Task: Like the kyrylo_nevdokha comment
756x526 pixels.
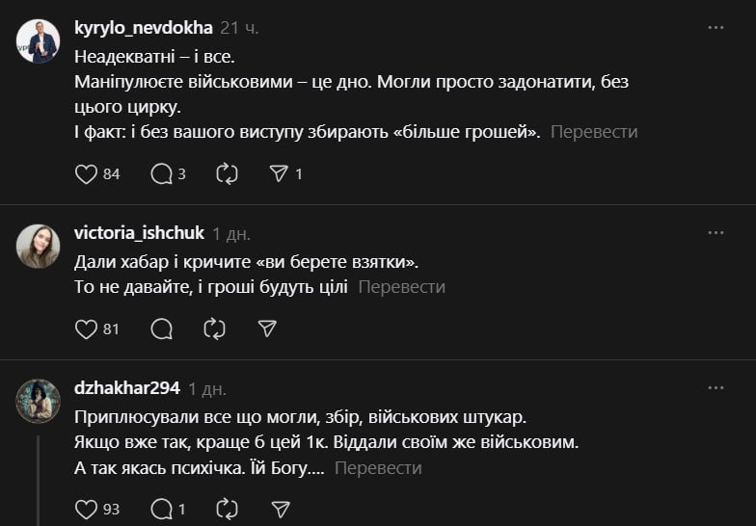Action: [x=87, y=173]
